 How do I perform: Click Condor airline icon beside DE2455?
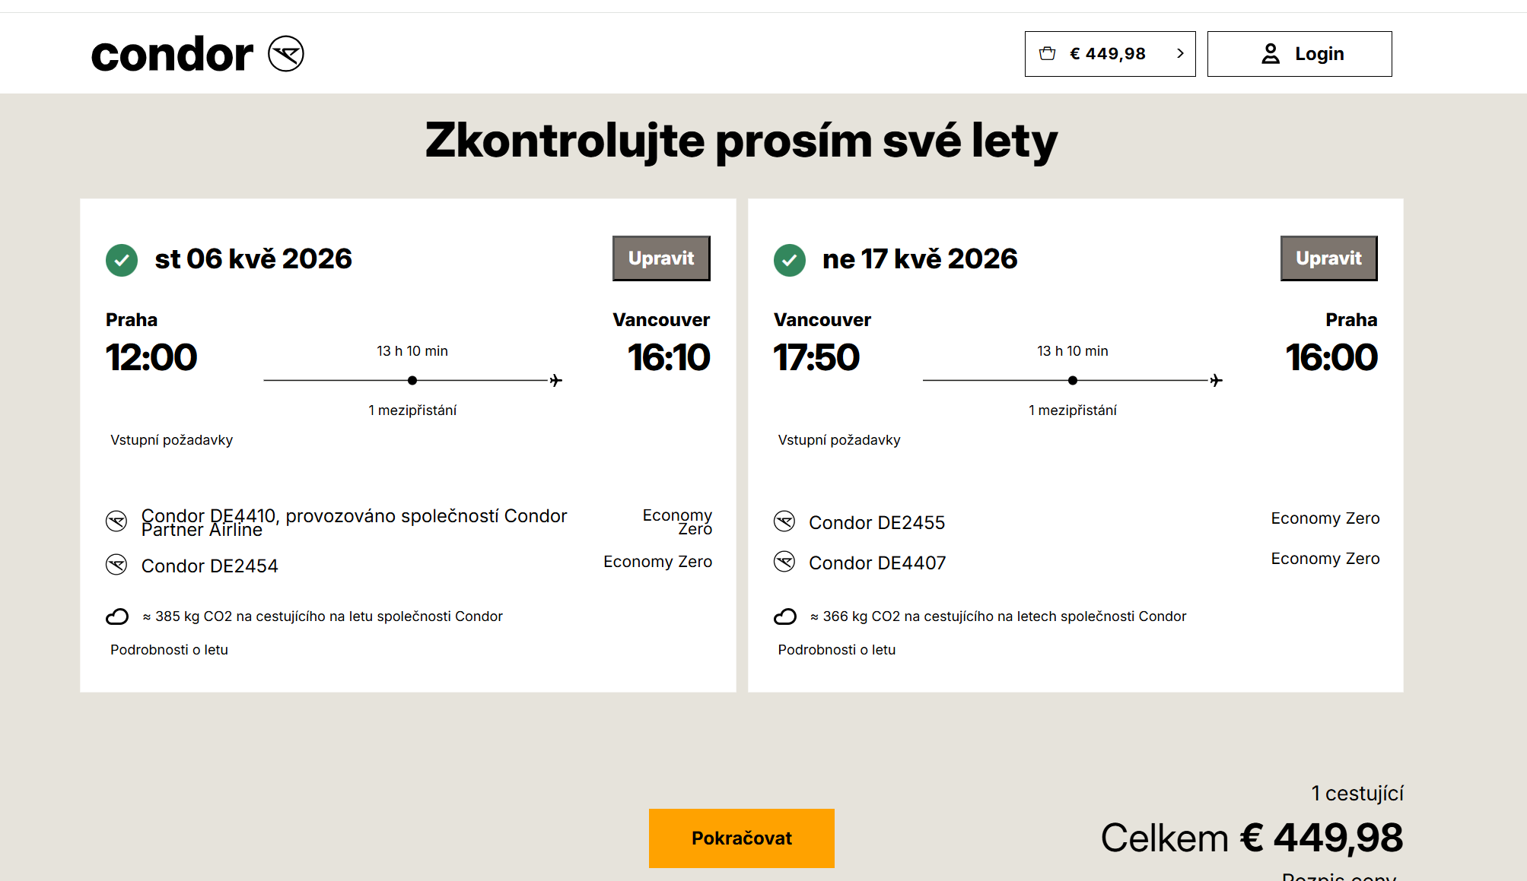click(x=784, y=521)
